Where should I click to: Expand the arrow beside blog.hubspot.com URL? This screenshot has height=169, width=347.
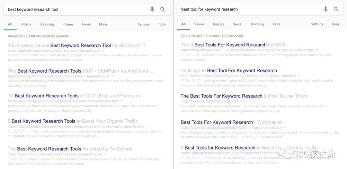pos(317,50)
